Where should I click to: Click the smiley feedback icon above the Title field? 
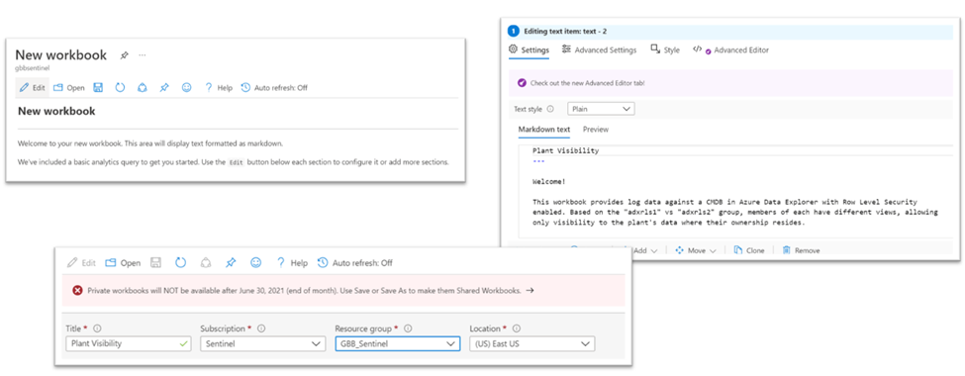pos(255,263)
